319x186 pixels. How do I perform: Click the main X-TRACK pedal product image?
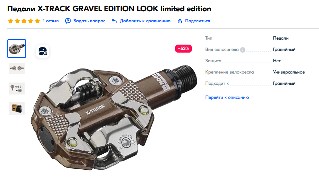click(x=114, y=117)
